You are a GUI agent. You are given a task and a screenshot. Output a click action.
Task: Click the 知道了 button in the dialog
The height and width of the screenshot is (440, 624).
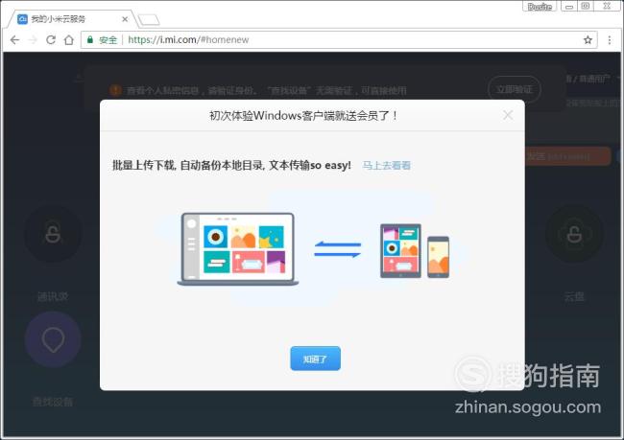(x=315, y=359)
